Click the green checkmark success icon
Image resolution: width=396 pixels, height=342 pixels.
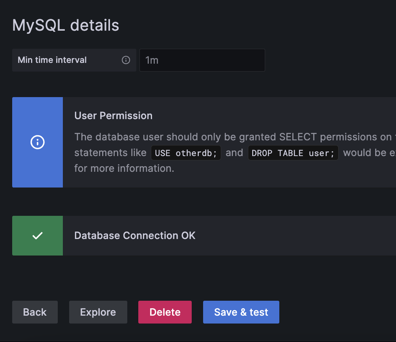[37, 235]
